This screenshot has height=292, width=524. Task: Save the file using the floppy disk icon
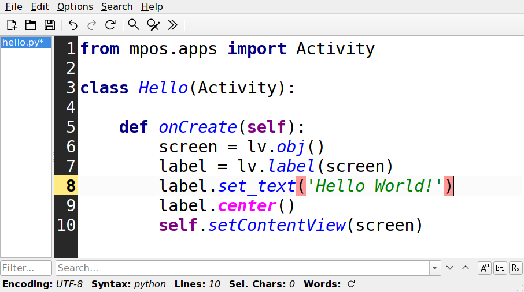click(x=50, y=25)
